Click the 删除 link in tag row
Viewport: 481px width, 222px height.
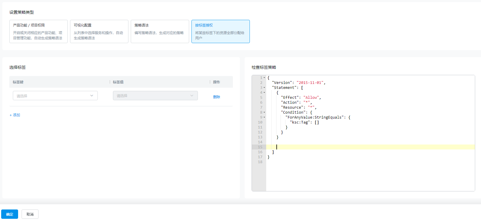click(217, 97)
